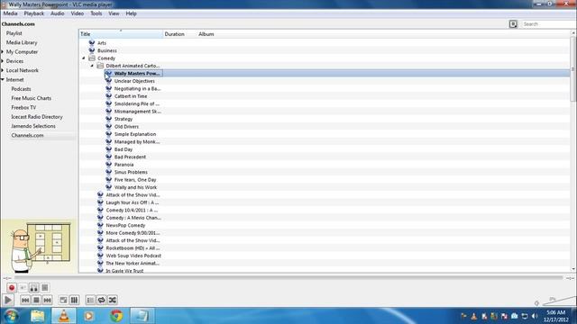577x324 pixels.
Task: Seek within the playback position bar
Action: coord(288,278)
